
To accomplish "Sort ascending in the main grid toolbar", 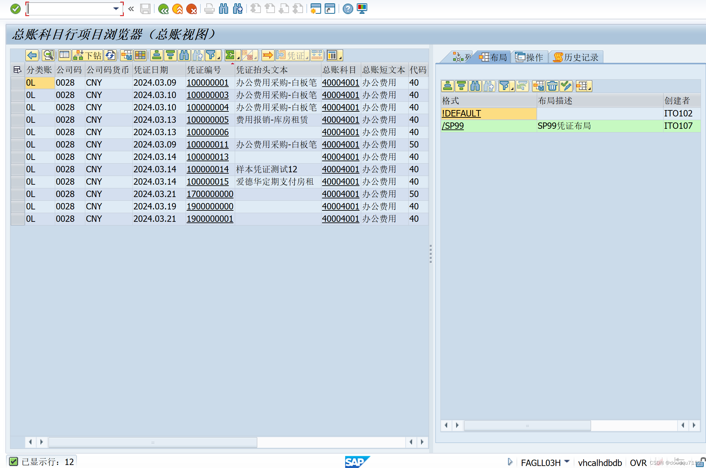I will click(157, 56).
